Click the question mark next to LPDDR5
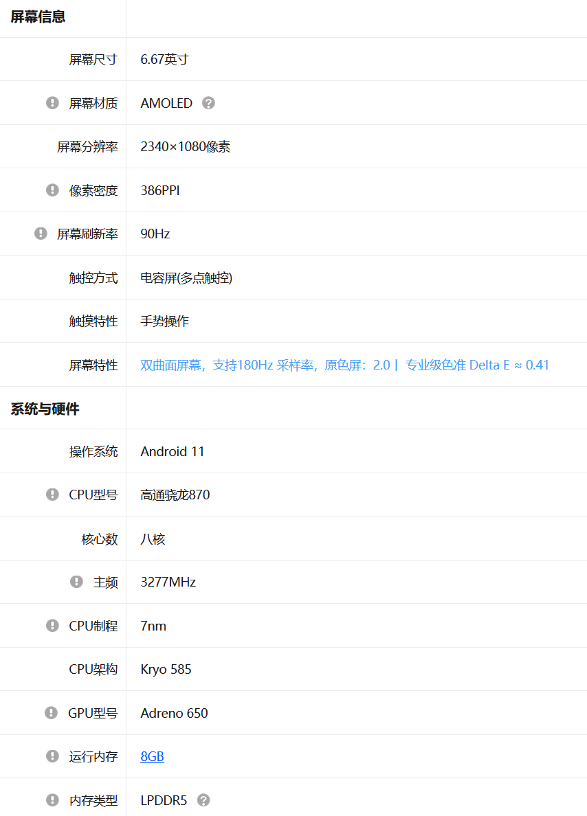 click(x=203, y=800)
